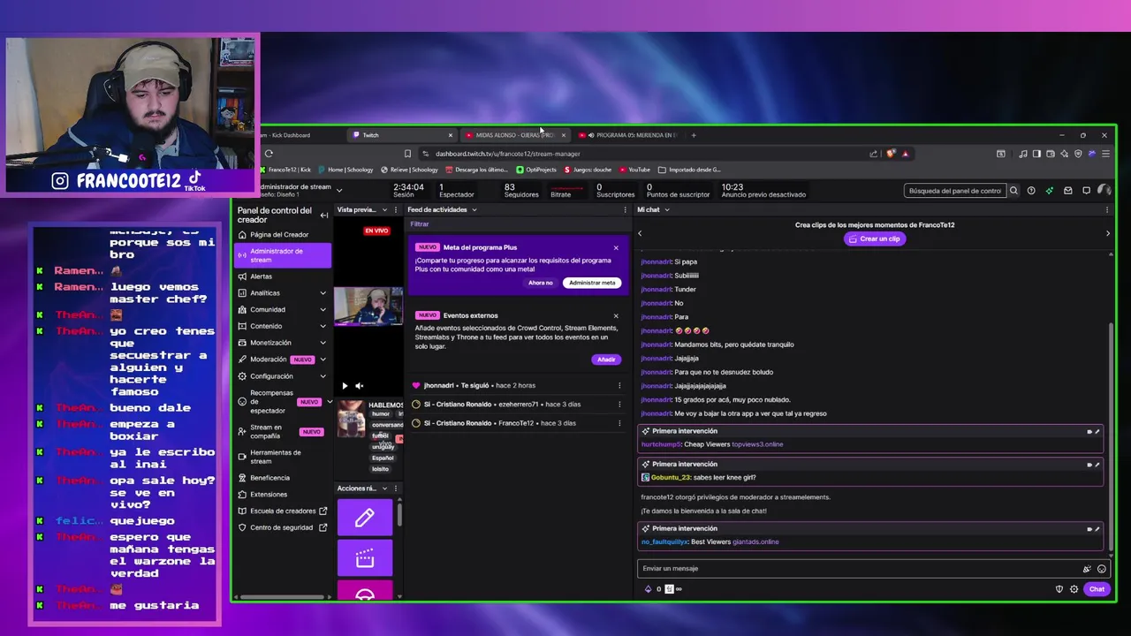Expand the Contenido sidebar section
Image resolution: width=1131 pixels, height=636 pixels.
323,327
